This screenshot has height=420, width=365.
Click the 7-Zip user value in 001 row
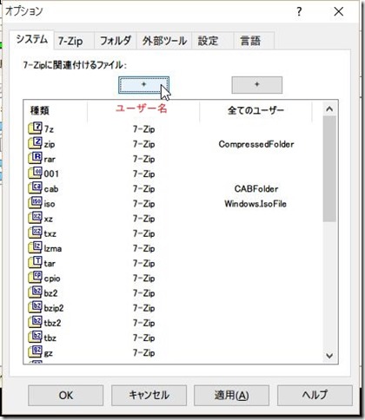click(x=144, y=174)
